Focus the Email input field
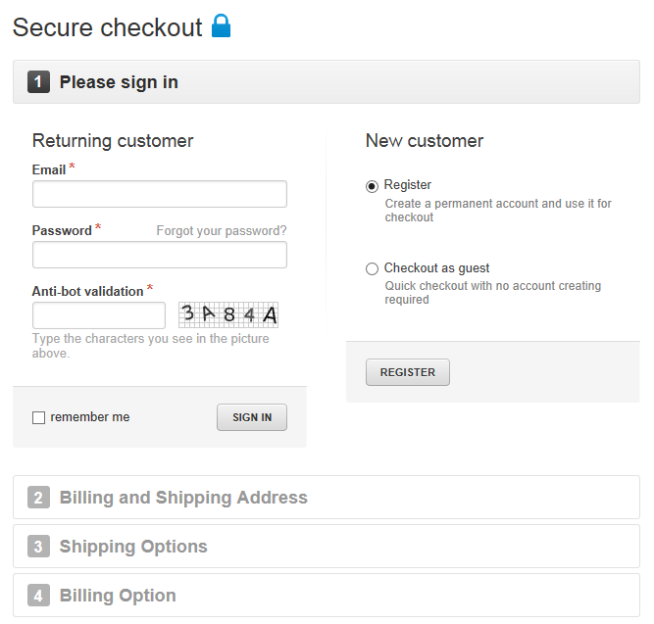 pos(160,194)
